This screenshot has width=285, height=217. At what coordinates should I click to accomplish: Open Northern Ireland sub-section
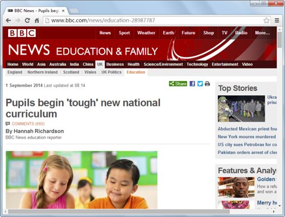pos(42,72)
